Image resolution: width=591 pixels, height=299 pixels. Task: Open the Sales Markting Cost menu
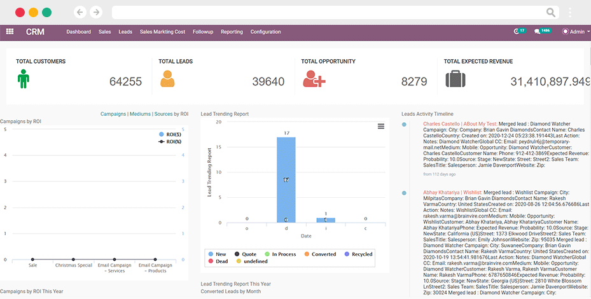click(162, 32)
